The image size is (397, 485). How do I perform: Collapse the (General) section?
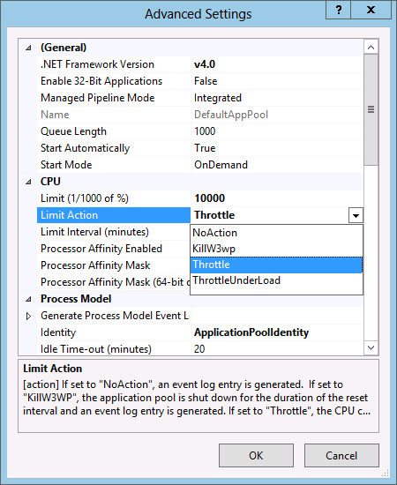click(x=28, y=48)
